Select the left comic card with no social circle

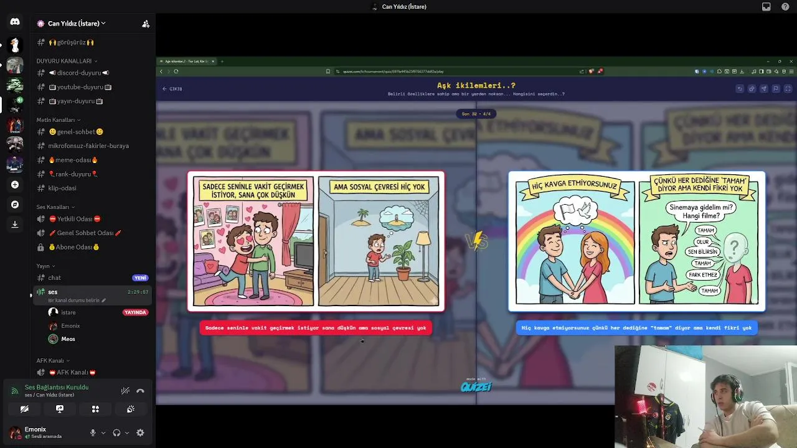click(x=316, y=241)
